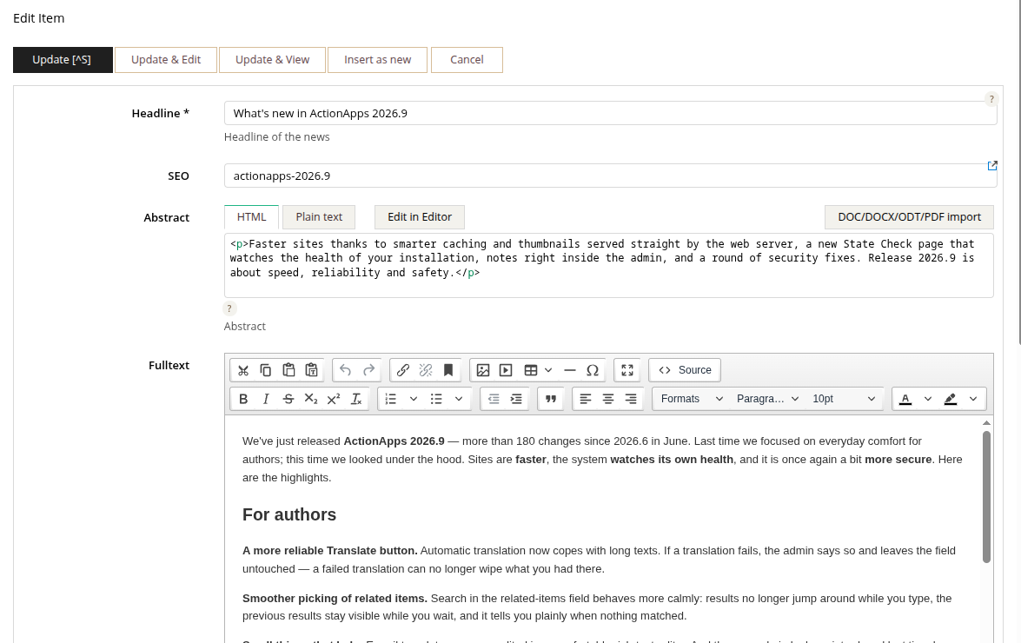The height and width of the screenshot is (643, 1021).
Task: Apply the current highlight background color
Action: click(951, 399)
